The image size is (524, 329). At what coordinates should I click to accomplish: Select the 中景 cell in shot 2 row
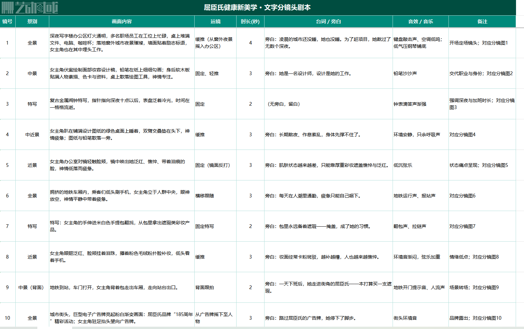pyautogui.click(x=32, y=73)
